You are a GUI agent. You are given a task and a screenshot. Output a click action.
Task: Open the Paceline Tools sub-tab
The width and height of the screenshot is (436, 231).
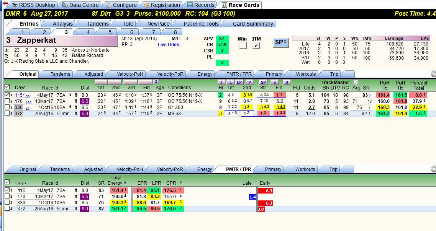click(x=201, y=24)
